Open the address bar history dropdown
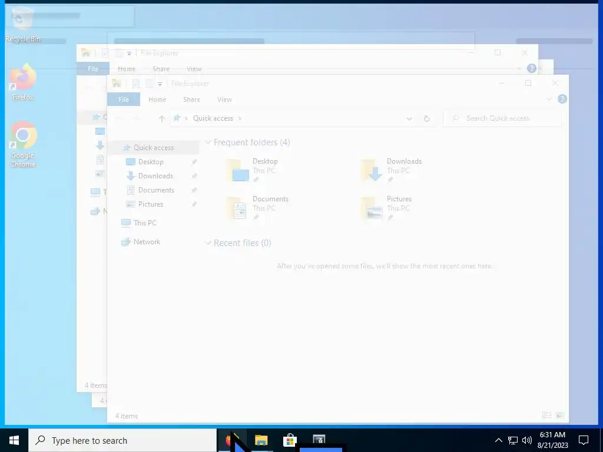603x452 pixels. pyautogui.click(x=409, y=118)
